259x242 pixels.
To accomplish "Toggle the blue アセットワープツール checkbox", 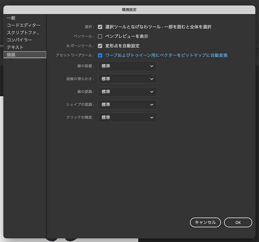I will click(x=100, y=55).
